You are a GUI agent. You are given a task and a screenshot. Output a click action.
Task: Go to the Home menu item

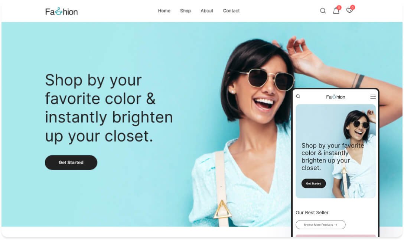164,11
